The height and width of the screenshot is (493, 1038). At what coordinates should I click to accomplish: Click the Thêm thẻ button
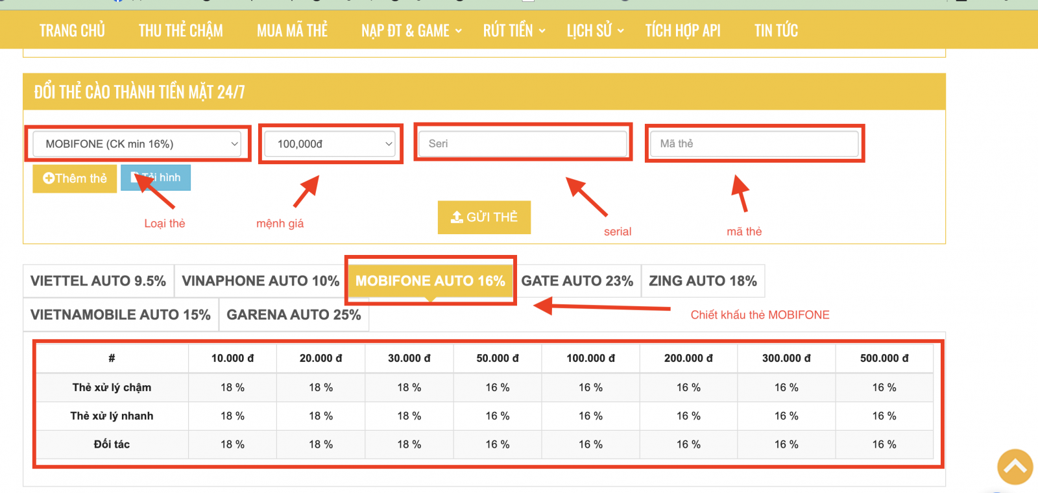(x=75, y=178)
